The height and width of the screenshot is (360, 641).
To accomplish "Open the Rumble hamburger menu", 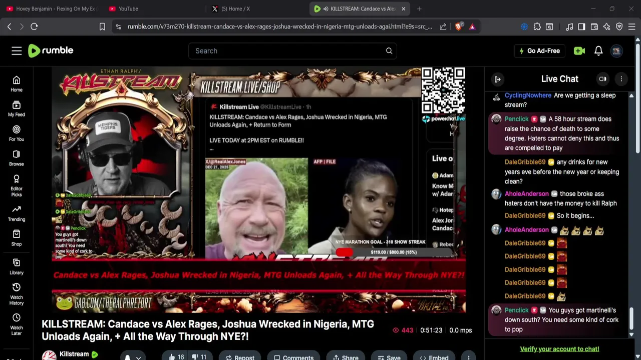I will tap(17, 50).
